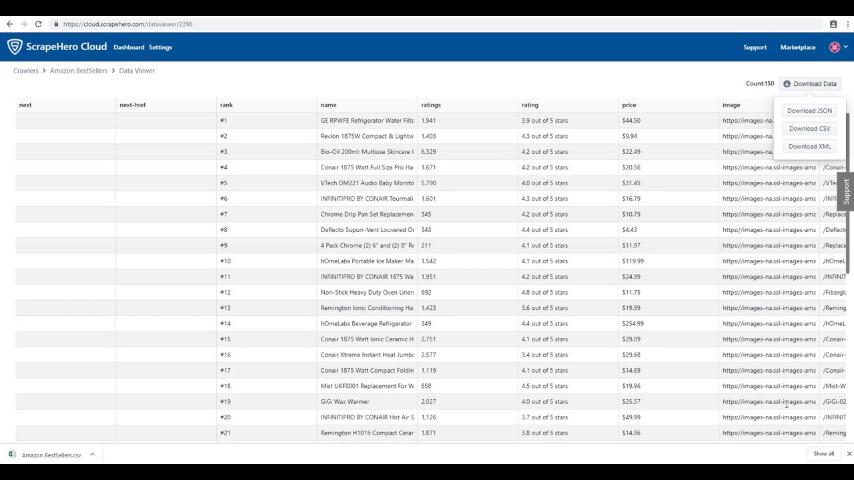
Task: Click the $254.99 price cell
Action: [x=669, y=323]
